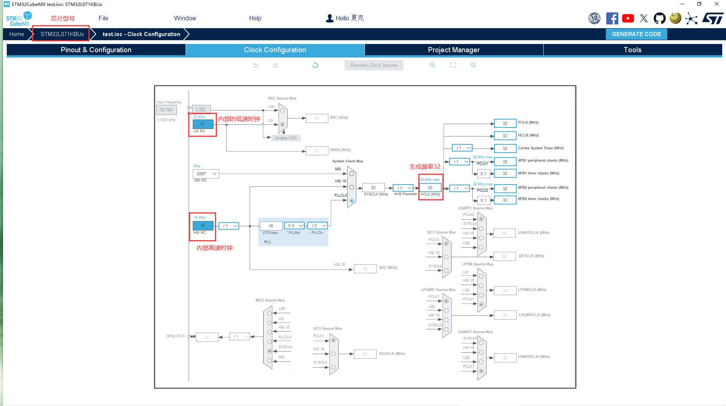Click the reset clock refresh icon
The height and width of the screenshot is (406, 726).
315,65
